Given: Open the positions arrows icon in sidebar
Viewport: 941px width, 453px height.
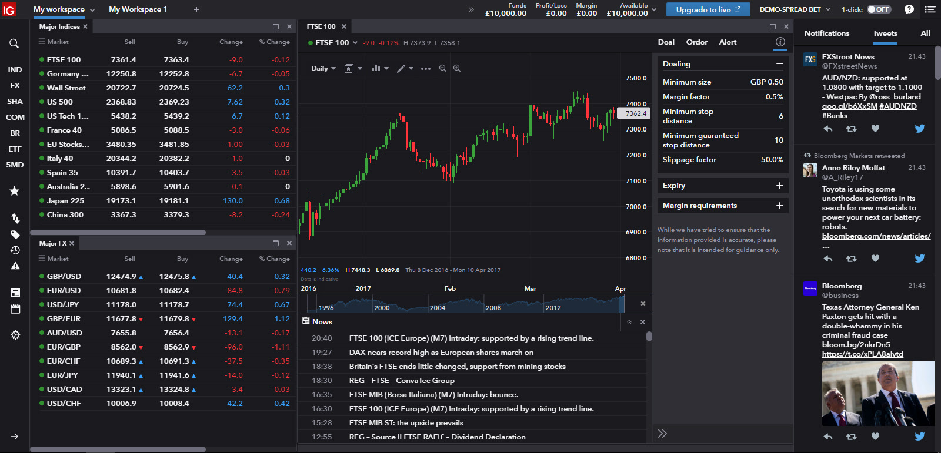Looking at the screenshot, I should click(x=15, y=218).
